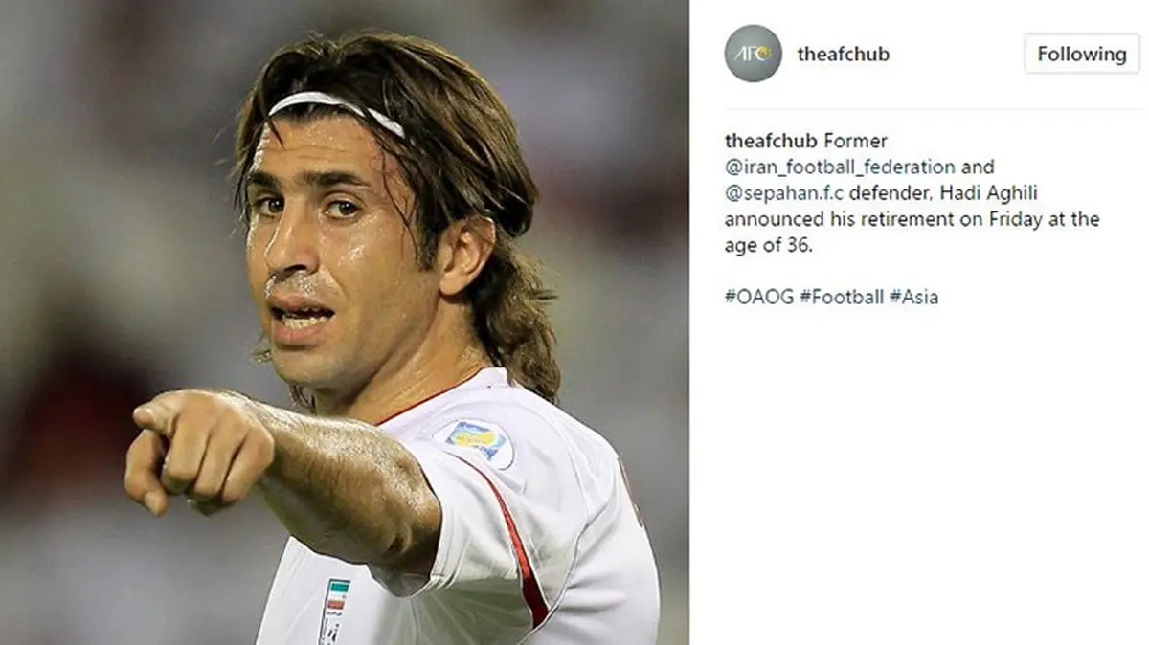Select the #Football hashtag
The height and width of the screenshot is (645, 1149).
(842, 297)
